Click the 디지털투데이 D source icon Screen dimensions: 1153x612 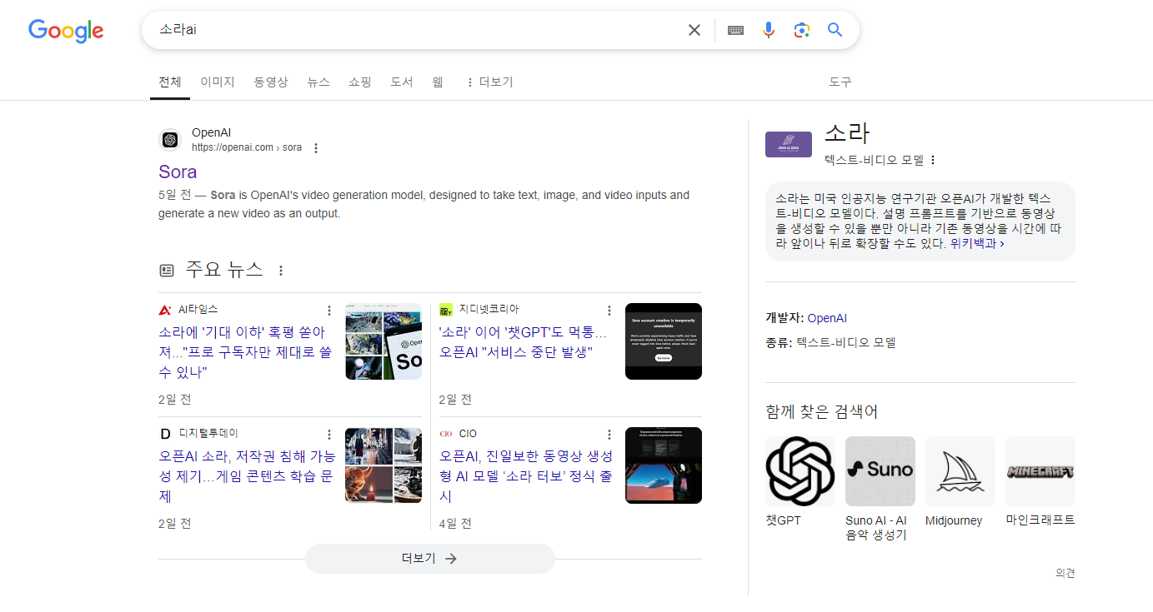pyautogui.click(x=165, y=434)
